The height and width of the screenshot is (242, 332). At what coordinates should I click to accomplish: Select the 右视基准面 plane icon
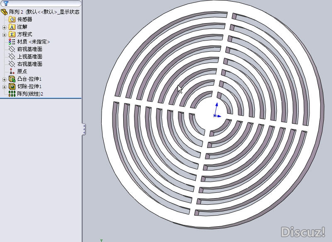click(x=12, y=64)
